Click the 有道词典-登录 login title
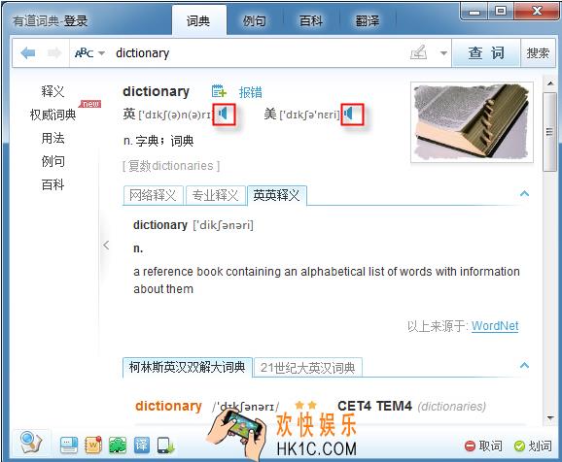Image resolution: width=562 pixels, height=462 pixels. click(x=50, y=21)
